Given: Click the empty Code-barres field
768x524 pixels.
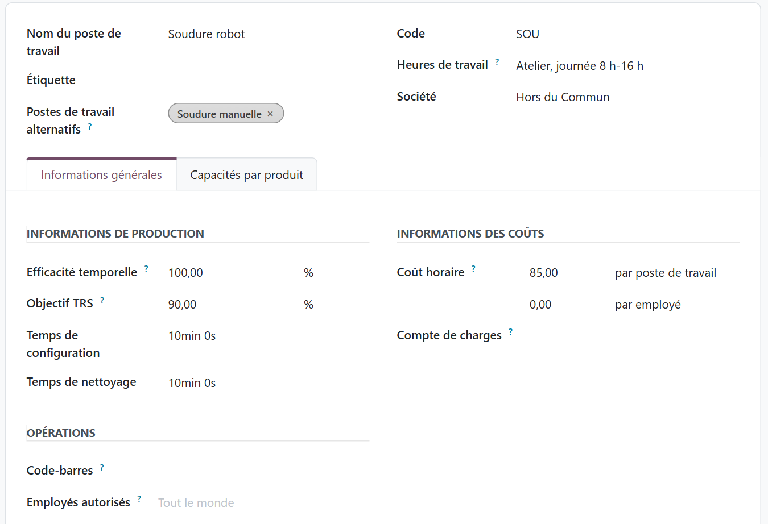Looking at the screenshot, I should 264,471.
